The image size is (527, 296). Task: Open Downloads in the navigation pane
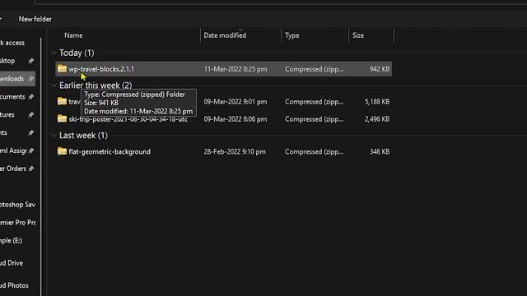(12, 79)
